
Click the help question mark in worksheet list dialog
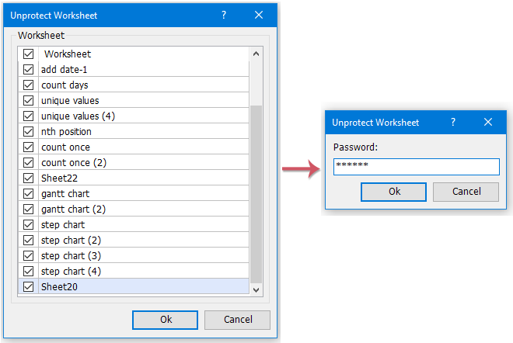[x=224, y=15]
